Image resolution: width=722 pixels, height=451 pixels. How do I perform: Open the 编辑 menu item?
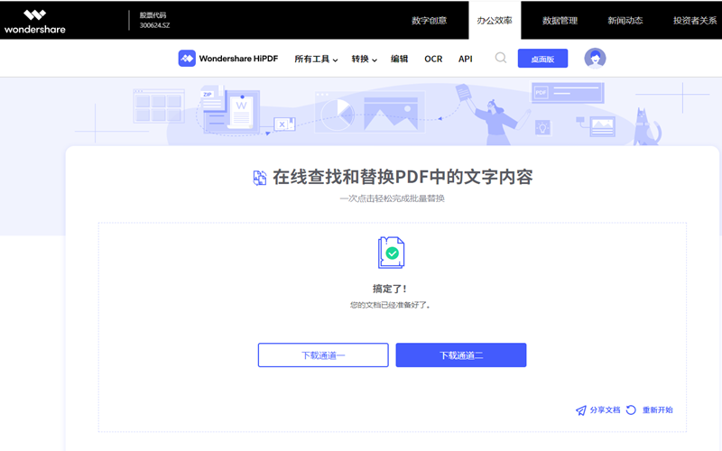[399, 60]
